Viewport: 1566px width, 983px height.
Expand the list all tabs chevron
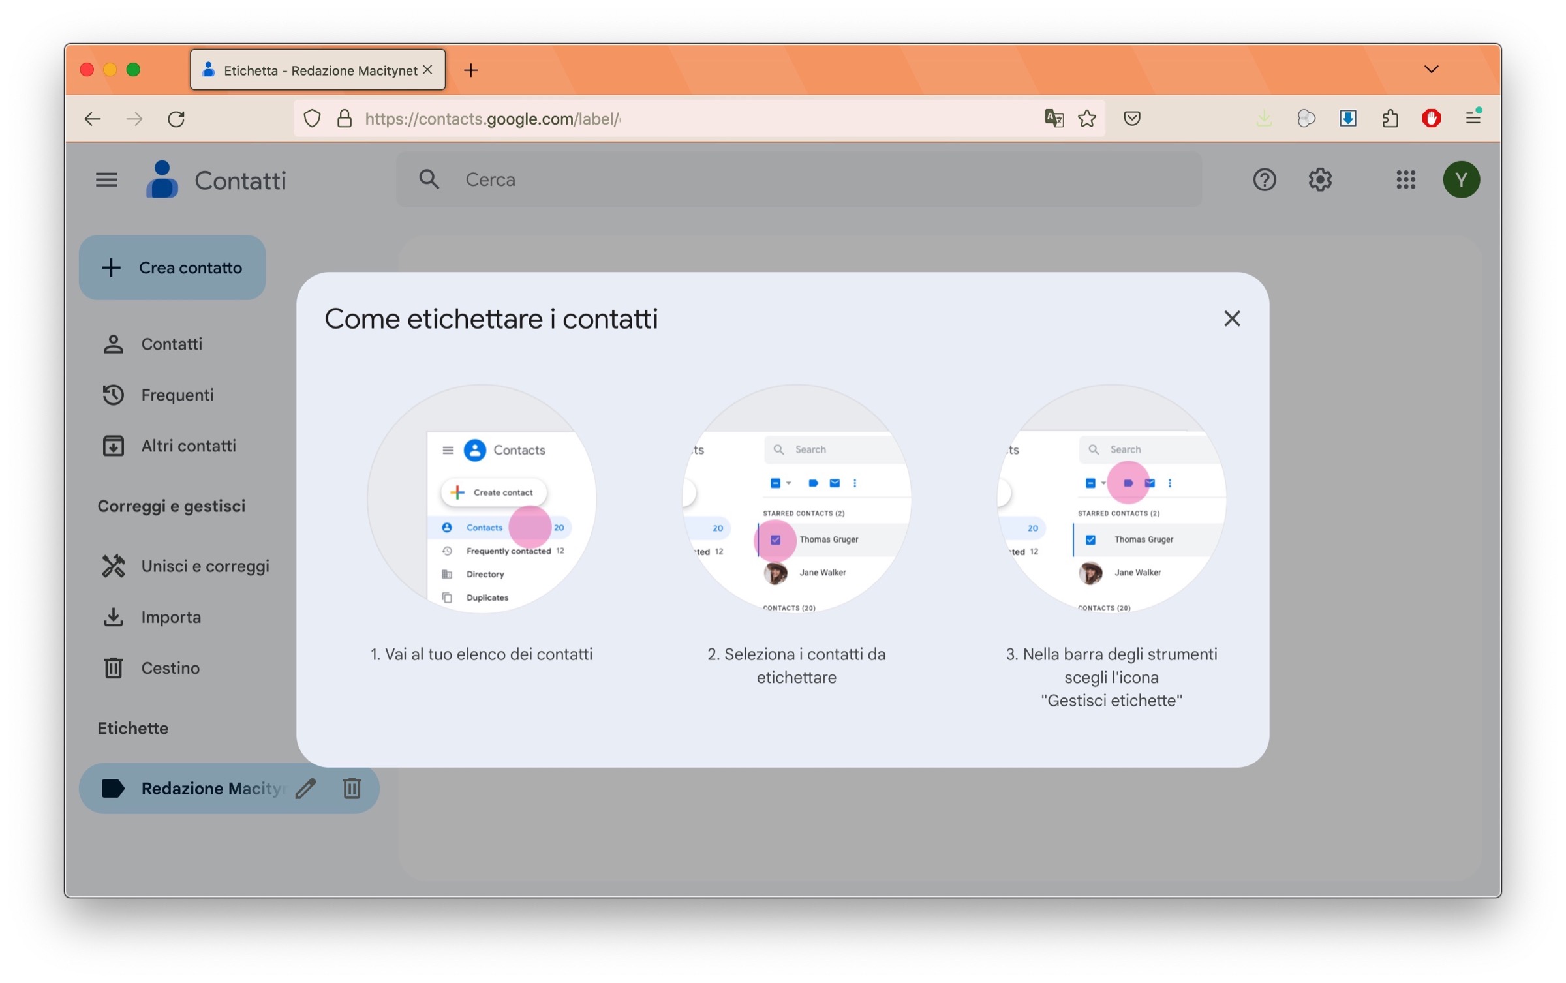(1431, 69)
